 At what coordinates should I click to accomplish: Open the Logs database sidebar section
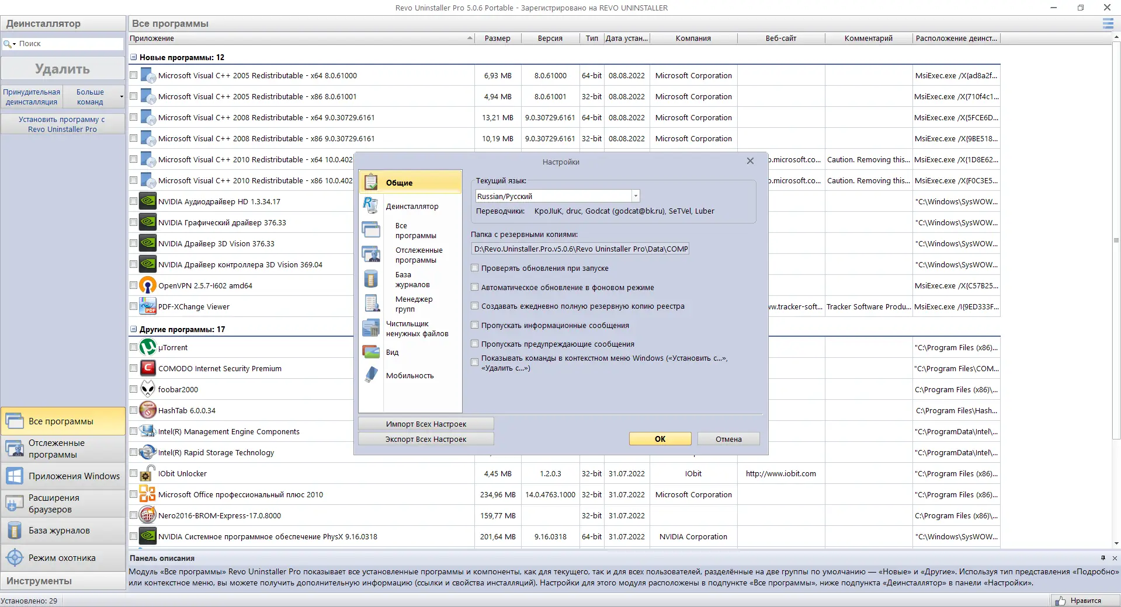[63, 531]
